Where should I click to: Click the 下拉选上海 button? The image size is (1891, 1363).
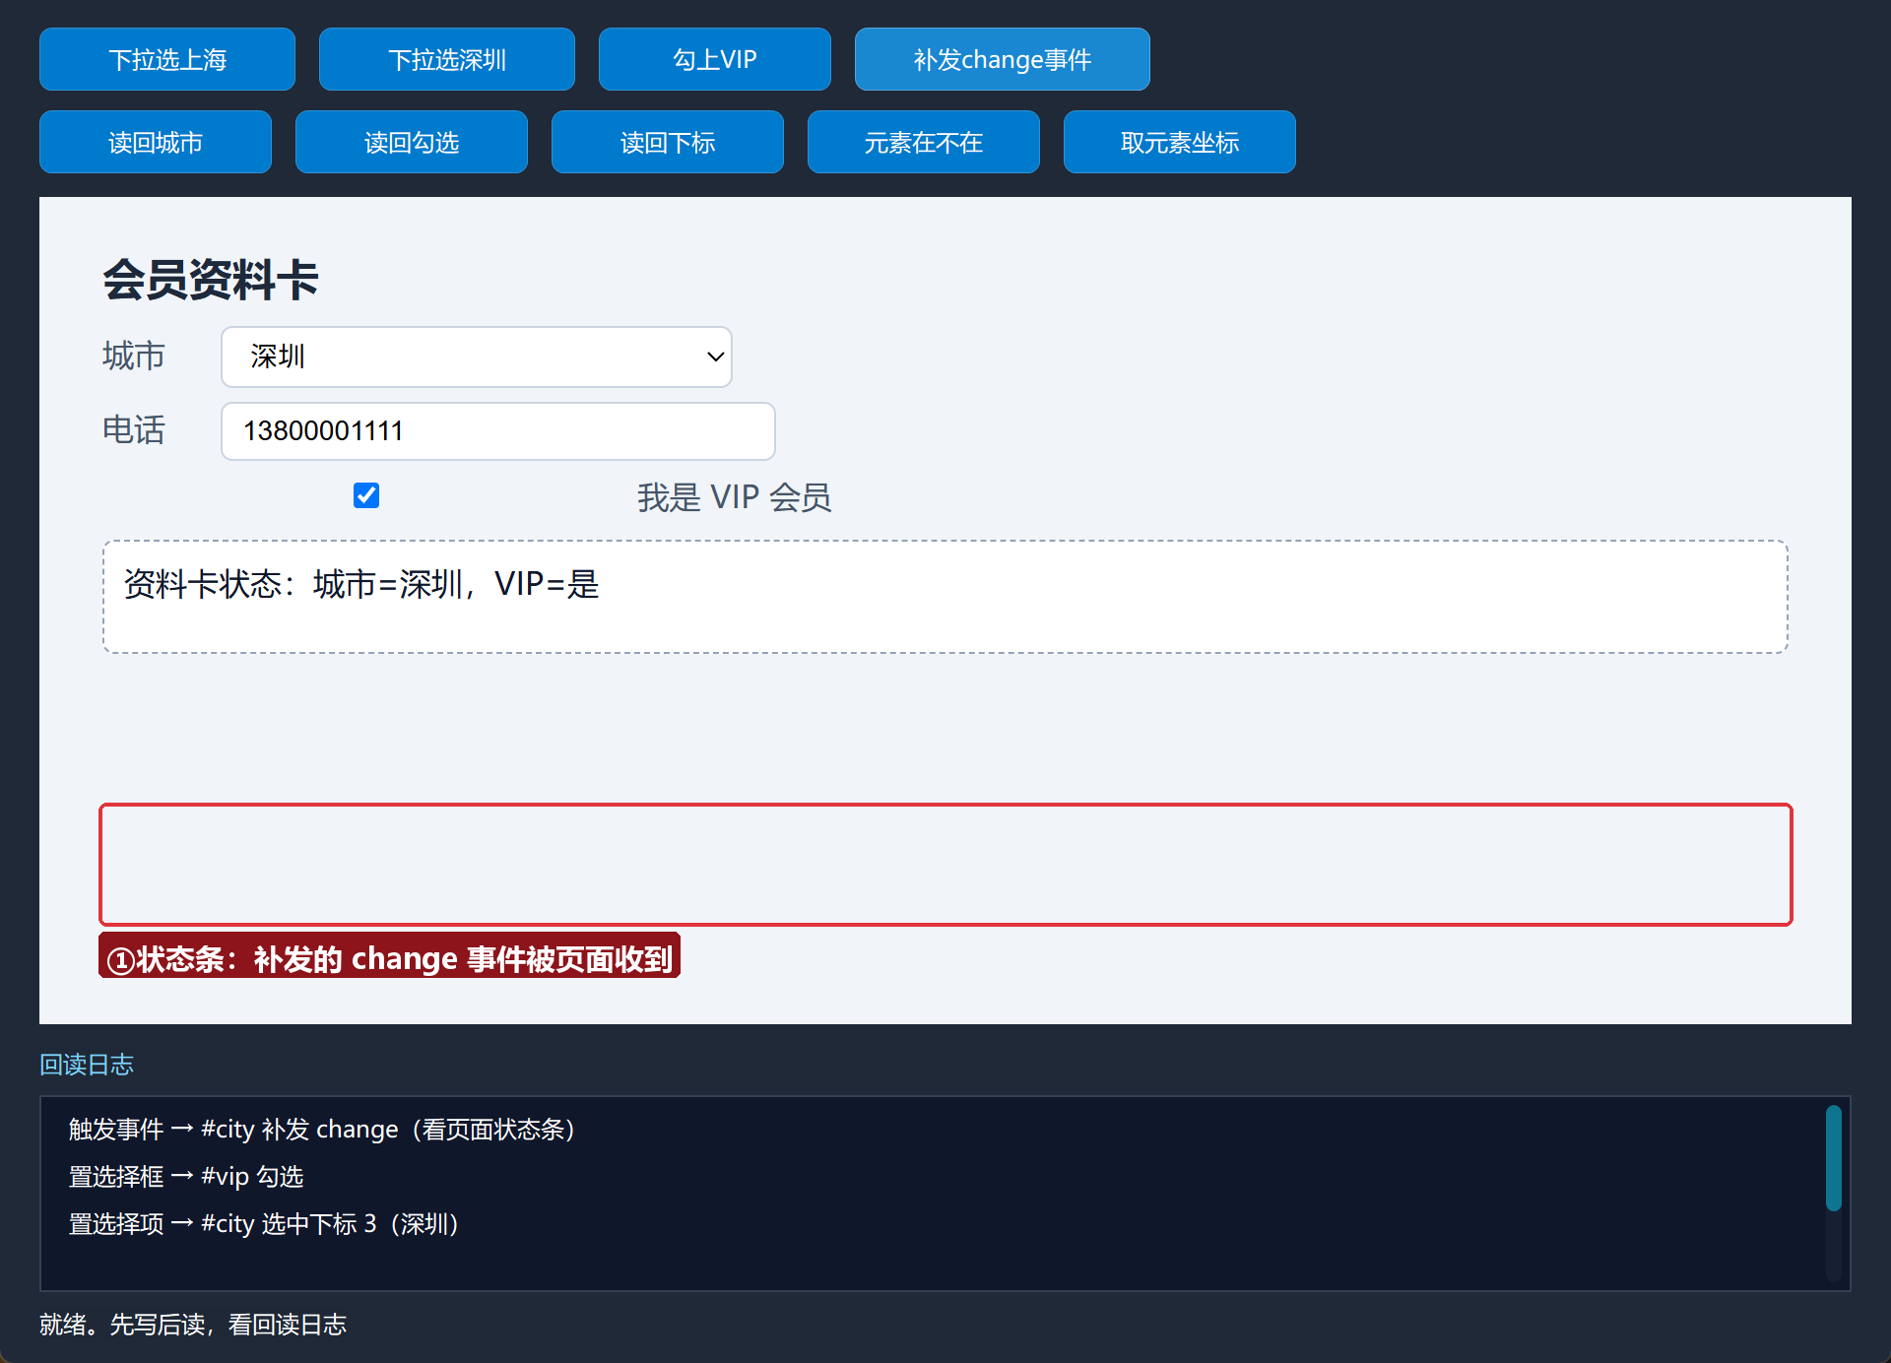(167, 59)
